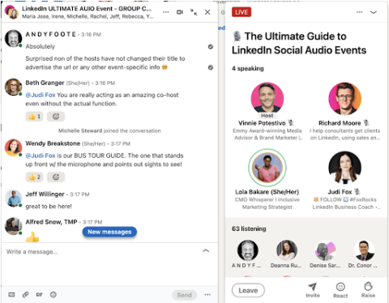Open audio event more options menu

pos(360,12)
